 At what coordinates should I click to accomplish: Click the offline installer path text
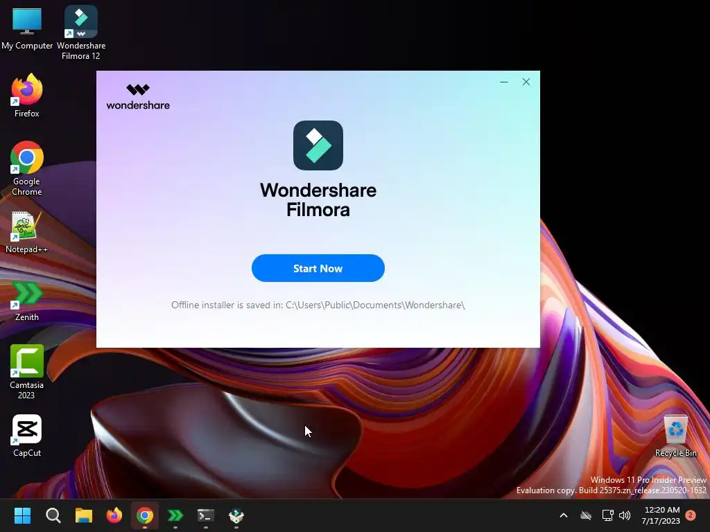(318, 305)
